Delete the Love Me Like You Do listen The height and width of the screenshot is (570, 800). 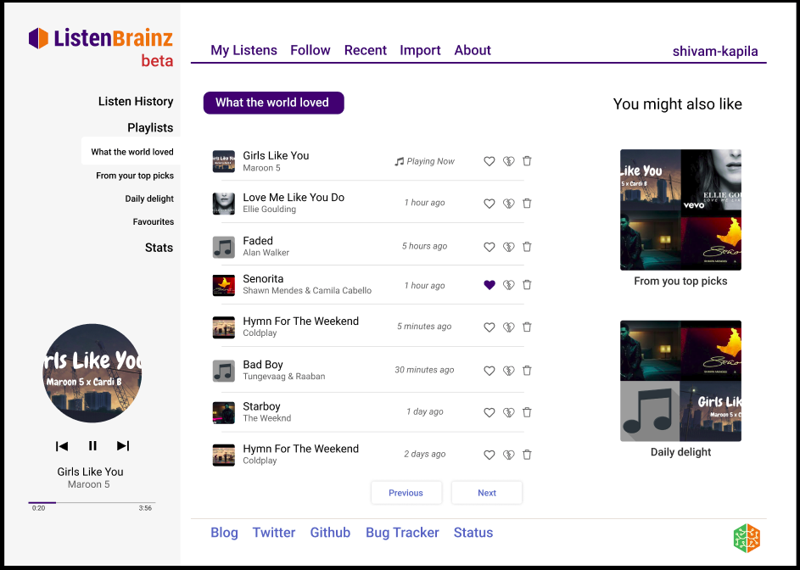click(x=527, y=203)
